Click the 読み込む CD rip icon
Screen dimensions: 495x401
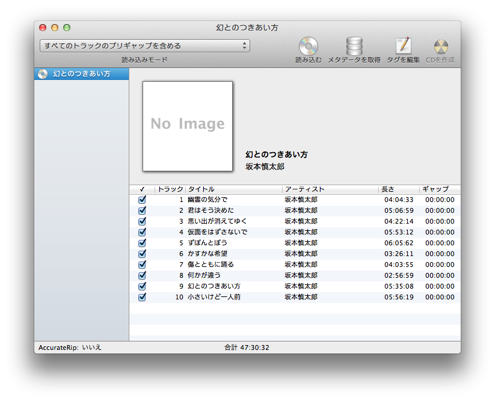309,46
